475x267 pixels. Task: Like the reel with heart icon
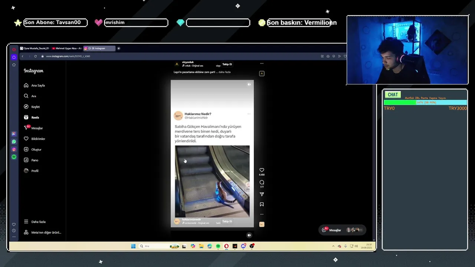tap(262, 170)
